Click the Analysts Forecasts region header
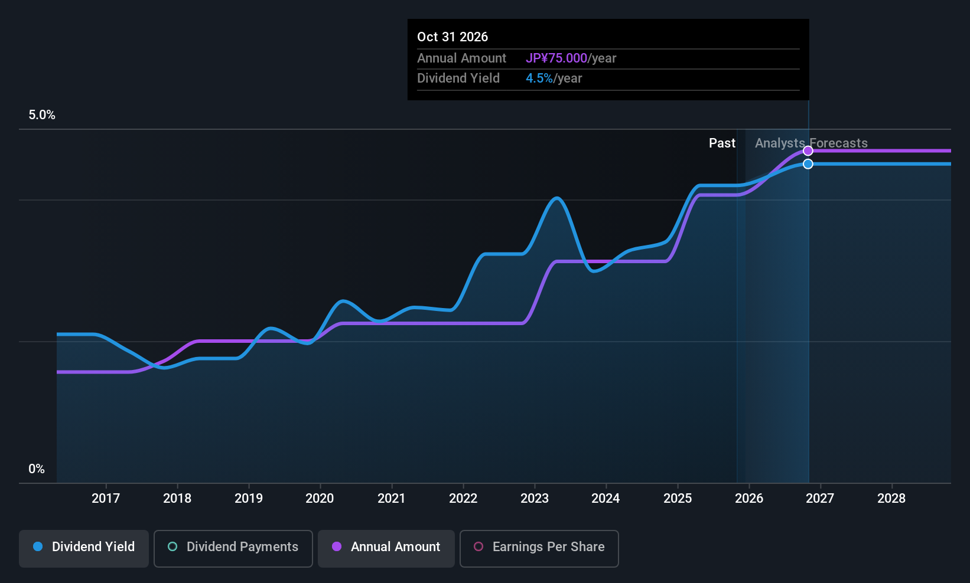This screenshot has width=970, height=583. click(x=811, y=143)
